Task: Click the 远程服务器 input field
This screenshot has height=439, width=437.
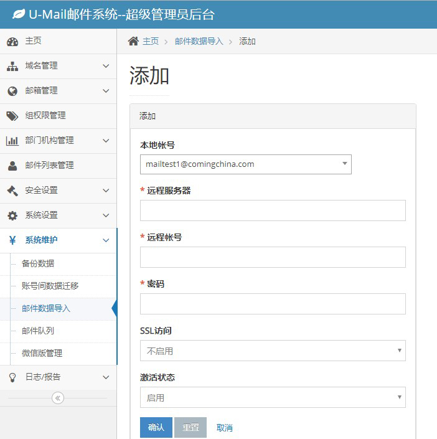Action: 273,210
